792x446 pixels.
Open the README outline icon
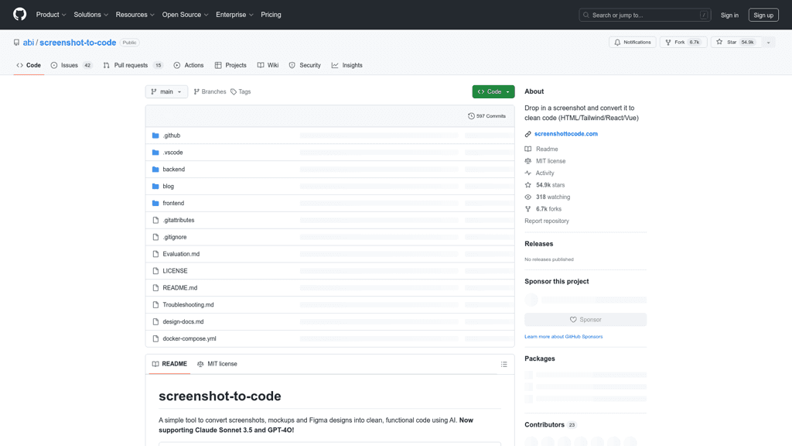[504, 364]
